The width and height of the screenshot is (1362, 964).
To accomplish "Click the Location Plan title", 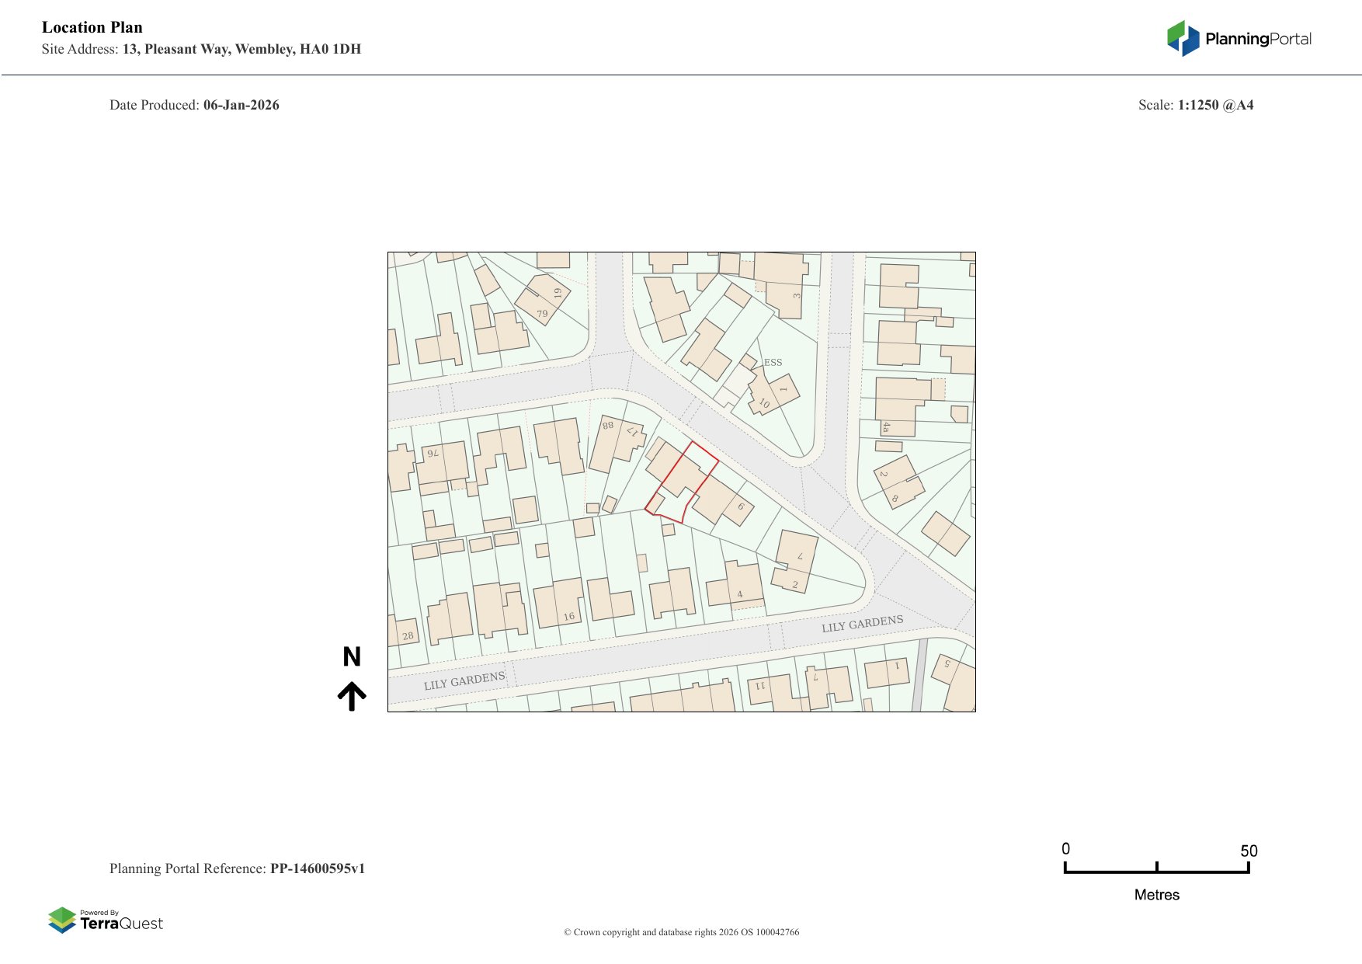I will point(92,27).
